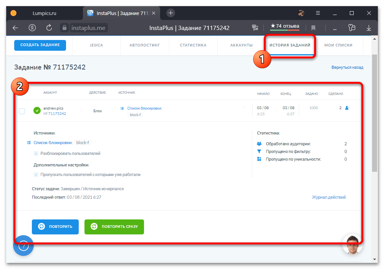384x269 pixels.
Task: Toggle Пропускать пользователей с которыми уже работали
Action: pos(36,174)
